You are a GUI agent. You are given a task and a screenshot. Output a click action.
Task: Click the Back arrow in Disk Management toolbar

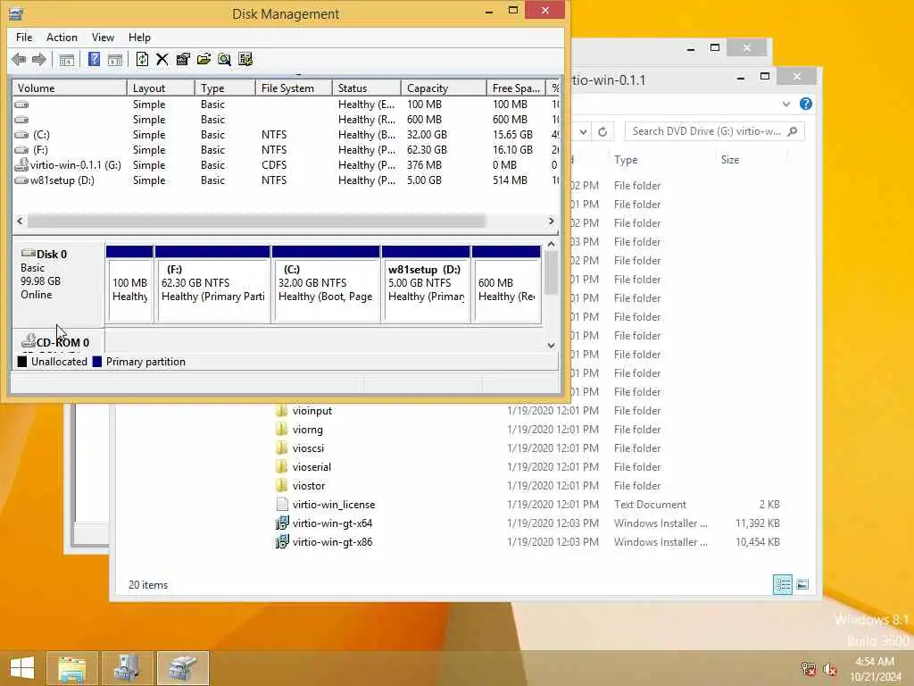tap(19, 59)
